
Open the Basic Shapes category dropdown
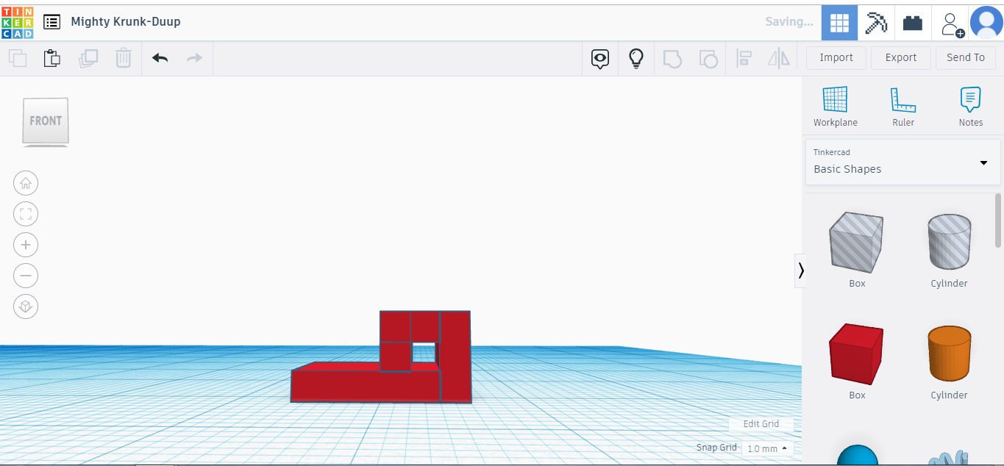click(x=903, y=162)
